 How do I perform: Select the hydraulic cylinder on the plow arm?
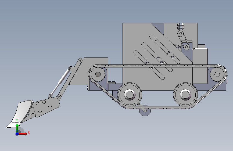click(60, 82)
